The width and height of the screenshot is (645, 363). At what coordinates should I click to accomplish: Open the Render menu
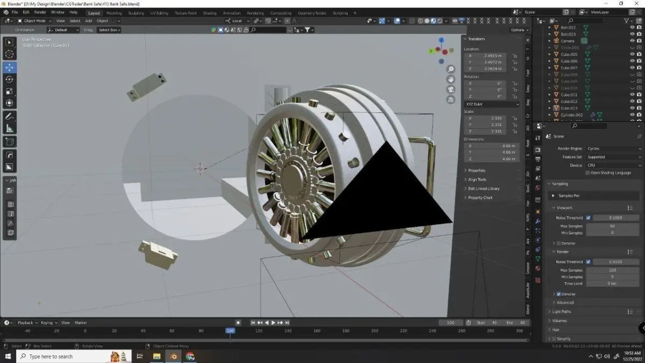40,12
